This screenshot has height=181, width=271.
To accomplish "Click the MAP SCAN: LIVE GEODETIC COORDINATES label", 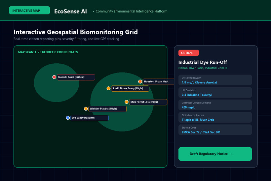I will coord(48,52).
